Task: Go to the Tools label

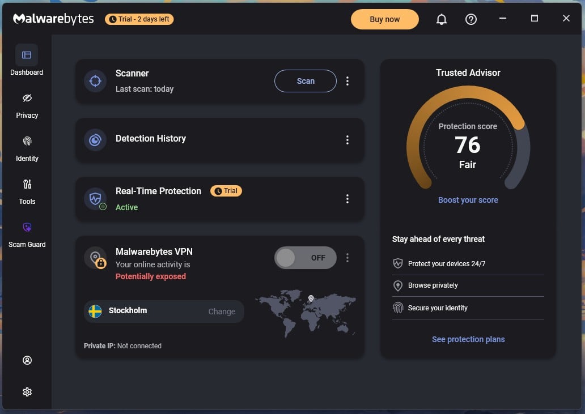Action: click(27, 201)
